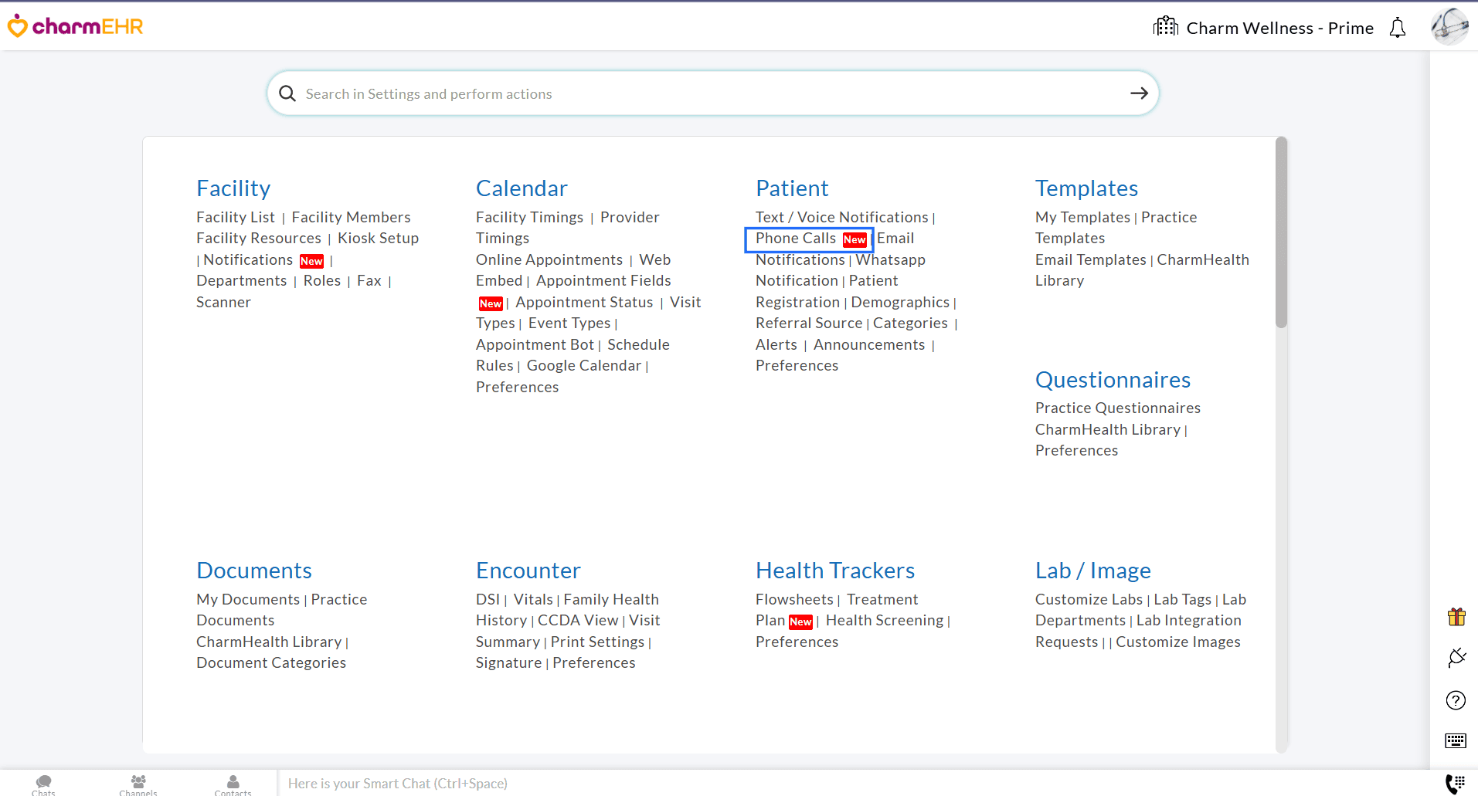
Task: Open Referral Source settings
Action: pyautogui.click(x=809, y=323)
